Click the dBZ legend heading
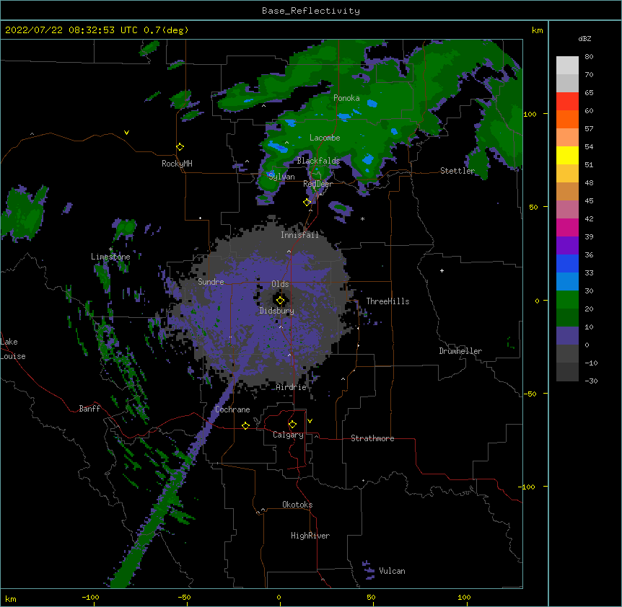This screenshot has height=607, width=622. (x=584, y=38)
